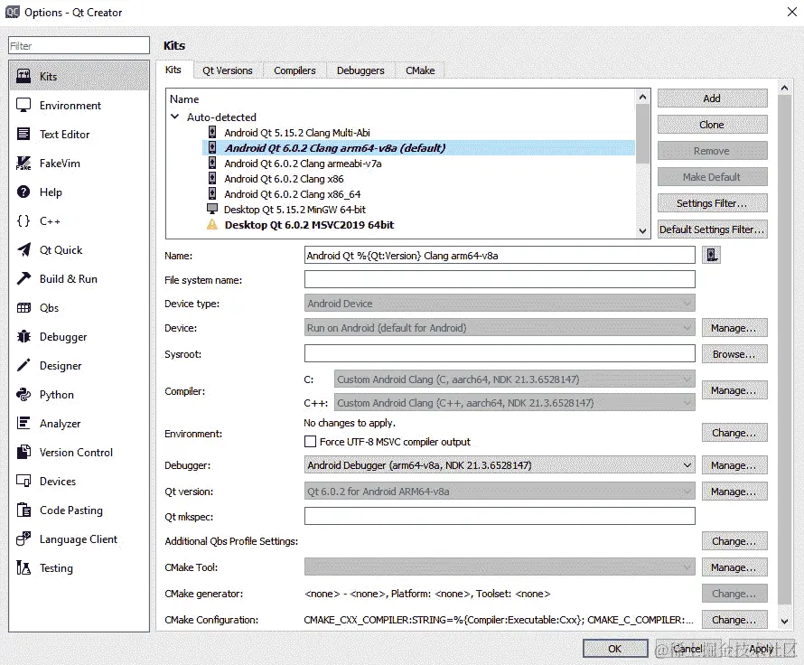Switch to the Qt Versions tab
This screenshot has width=804, height=665.
point(227,70)
